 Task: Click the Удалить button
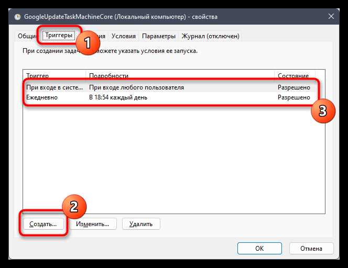pyautogui.click(x=141, y=224)
